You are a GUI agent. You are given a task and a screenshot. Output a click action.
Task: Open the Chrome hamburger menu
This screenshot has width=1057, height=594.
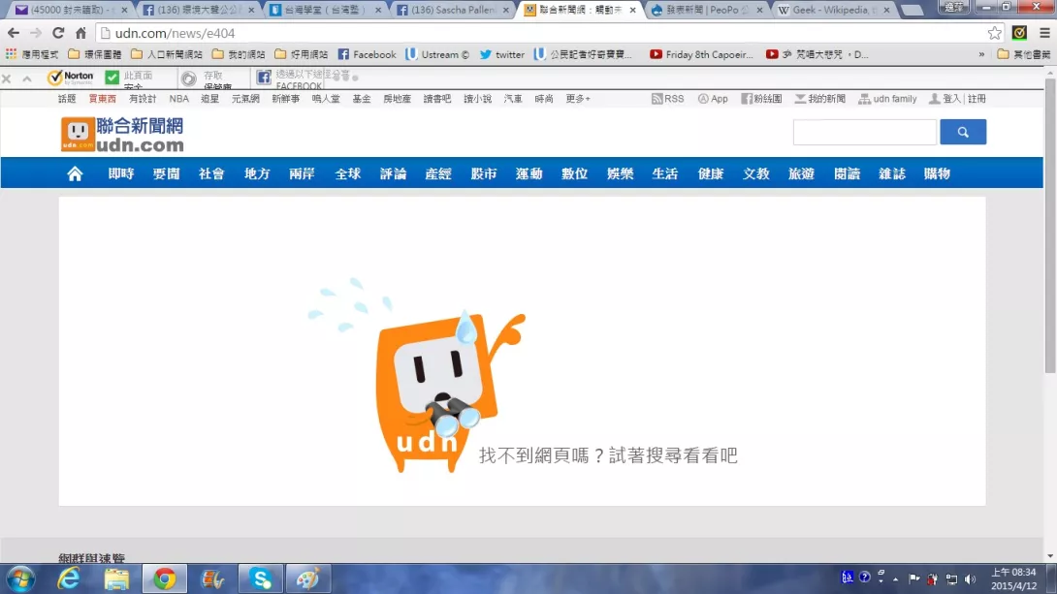pos(1044,32)
